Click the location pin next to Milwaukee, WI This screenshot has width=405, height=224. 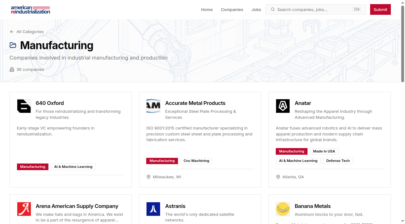click(148, 177)
